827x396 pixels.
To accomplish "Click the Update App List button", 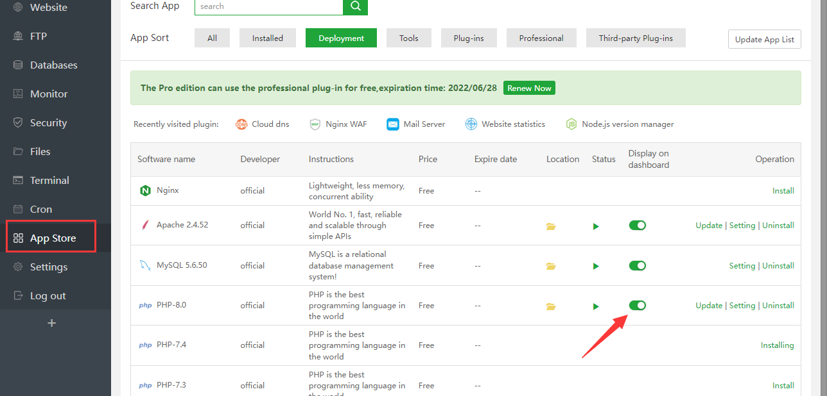I will 765,39.
